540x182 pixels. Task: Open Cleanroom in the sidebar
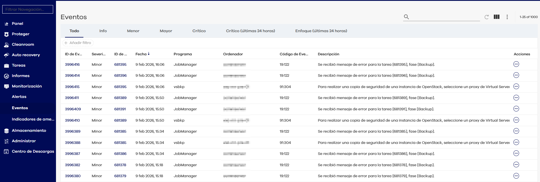23,45
